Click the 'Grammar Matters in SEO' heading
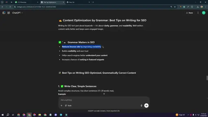The image size is (208, 117). coord(81,42)
